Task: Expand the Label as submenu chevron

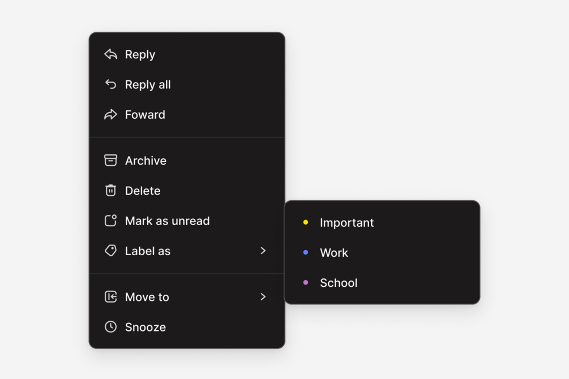Action: [263, 251]
